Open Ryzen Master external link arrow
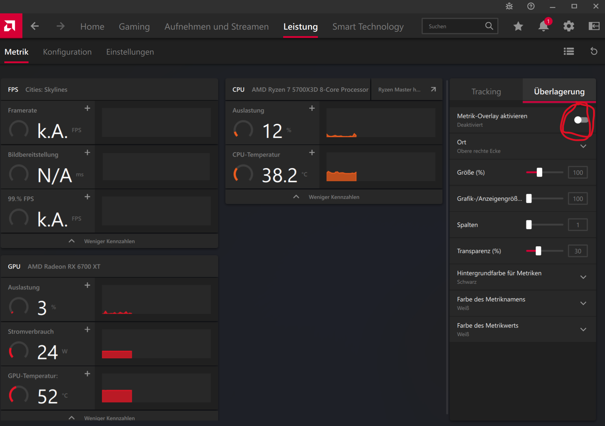 click(x=433, y=90)
